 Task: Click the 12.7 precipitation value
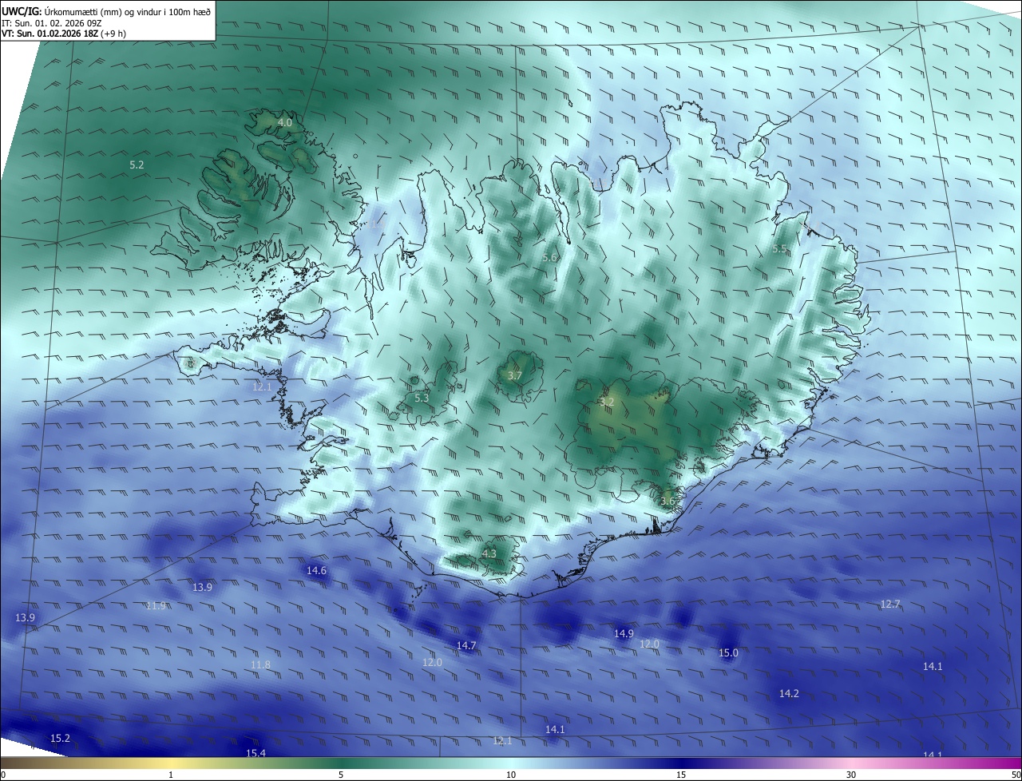tap(889, 604)
